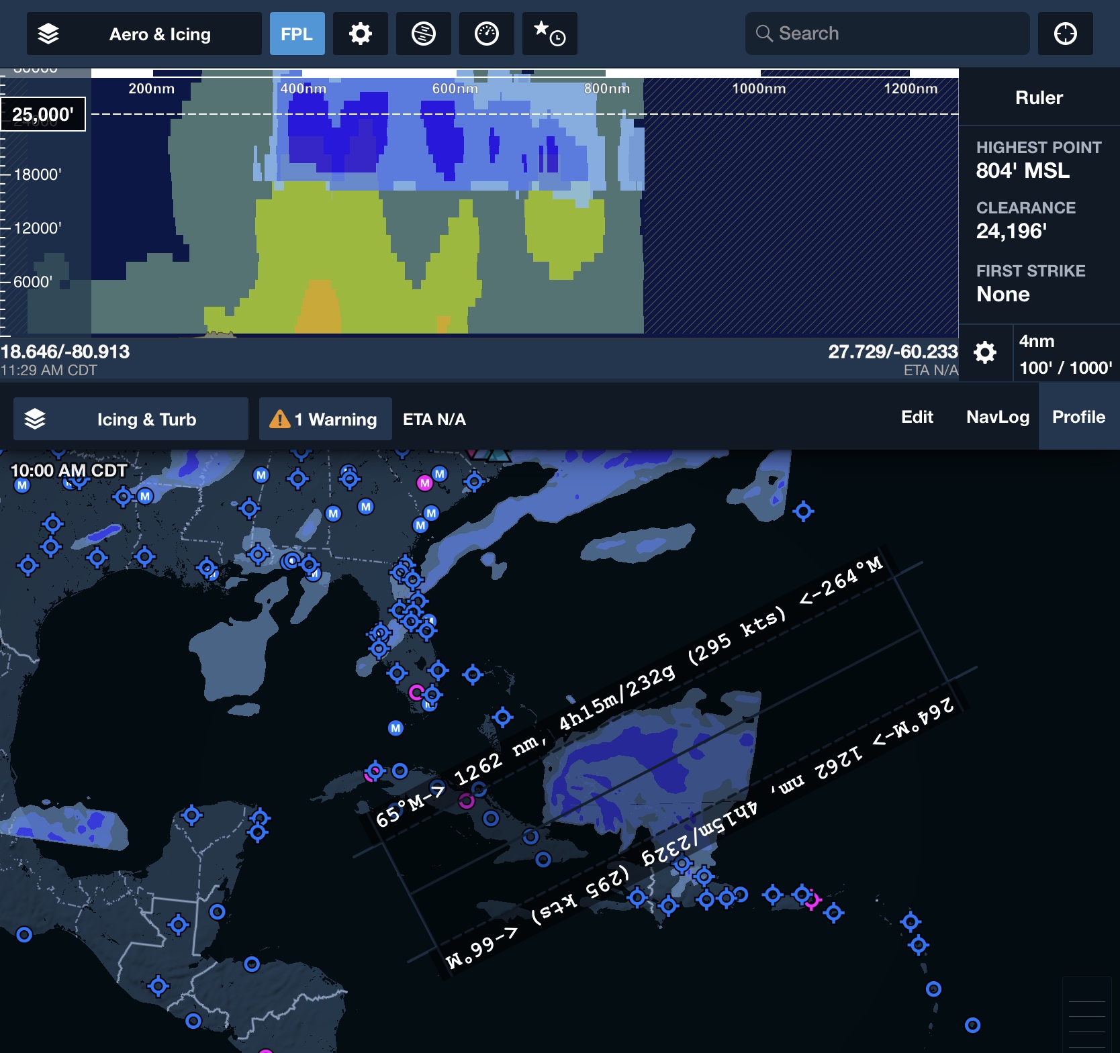Image resolution: width=1120 pixels, height=1053 pixels.
Task: Expand the 1 Warning details
Action: click(325, 418)
